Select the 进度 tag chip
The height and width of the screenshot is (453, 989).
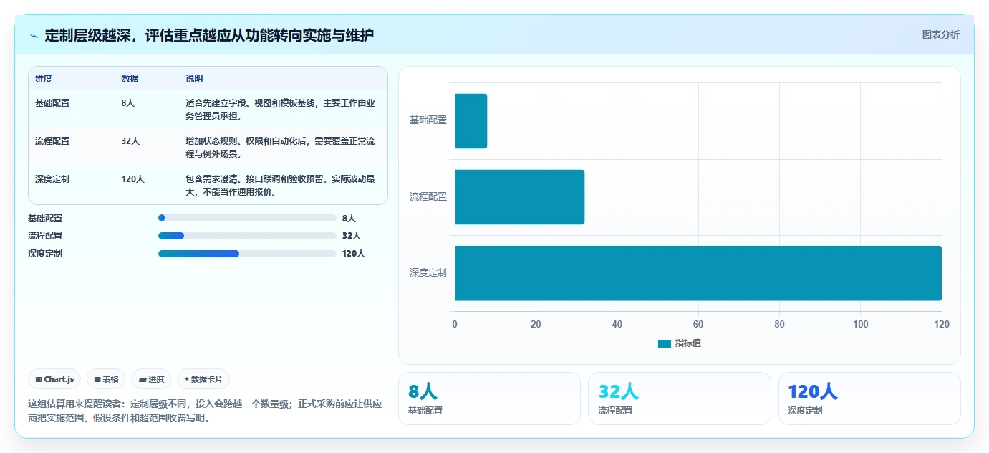pos(151,379)
